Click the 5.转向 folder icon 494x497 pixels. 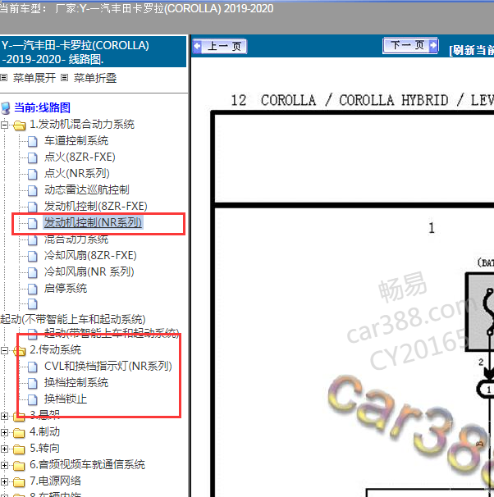click(x=20, y=449)
